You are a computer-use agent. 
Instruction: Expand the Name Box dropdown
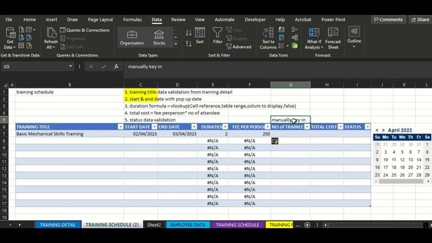point(70,66)
